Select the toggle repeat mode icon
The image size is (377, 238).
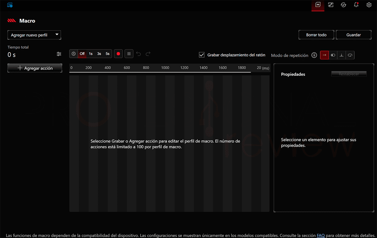(x=333, y=55)
